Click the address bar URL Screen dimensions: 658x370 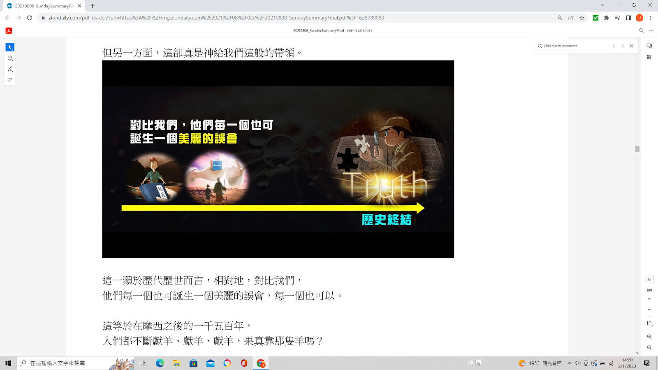point(216,18)
